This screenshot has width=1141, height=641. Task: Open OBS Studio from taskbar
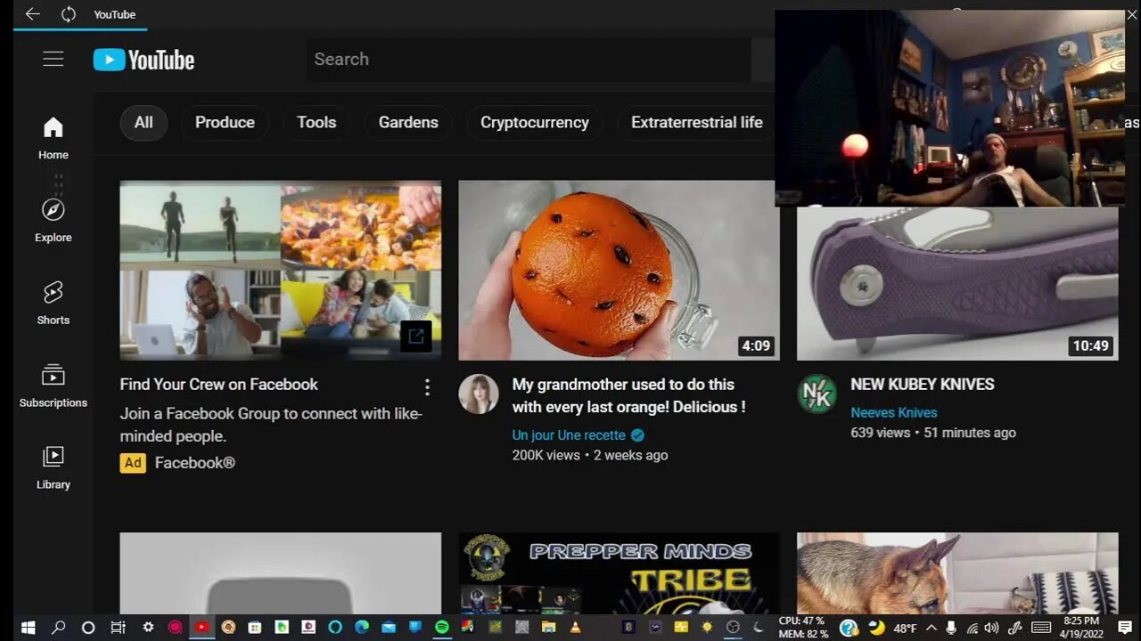(733, 627)
